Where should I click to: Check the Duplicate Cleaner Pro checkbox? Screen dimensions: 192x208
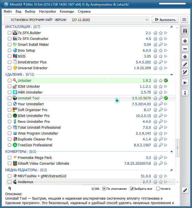click(9, 139)
